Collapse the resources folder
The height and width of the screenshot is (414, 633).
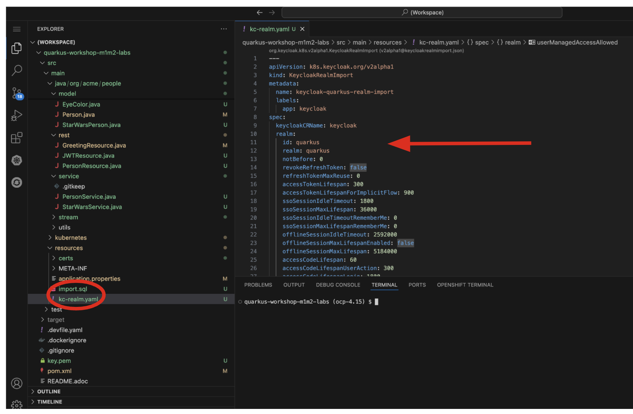[x=69, y=248]
